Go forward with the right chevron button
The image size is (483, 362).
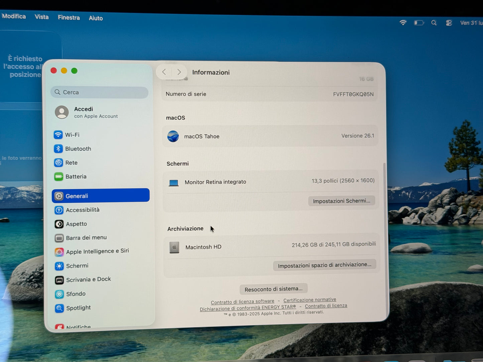[x=179, y=72]
